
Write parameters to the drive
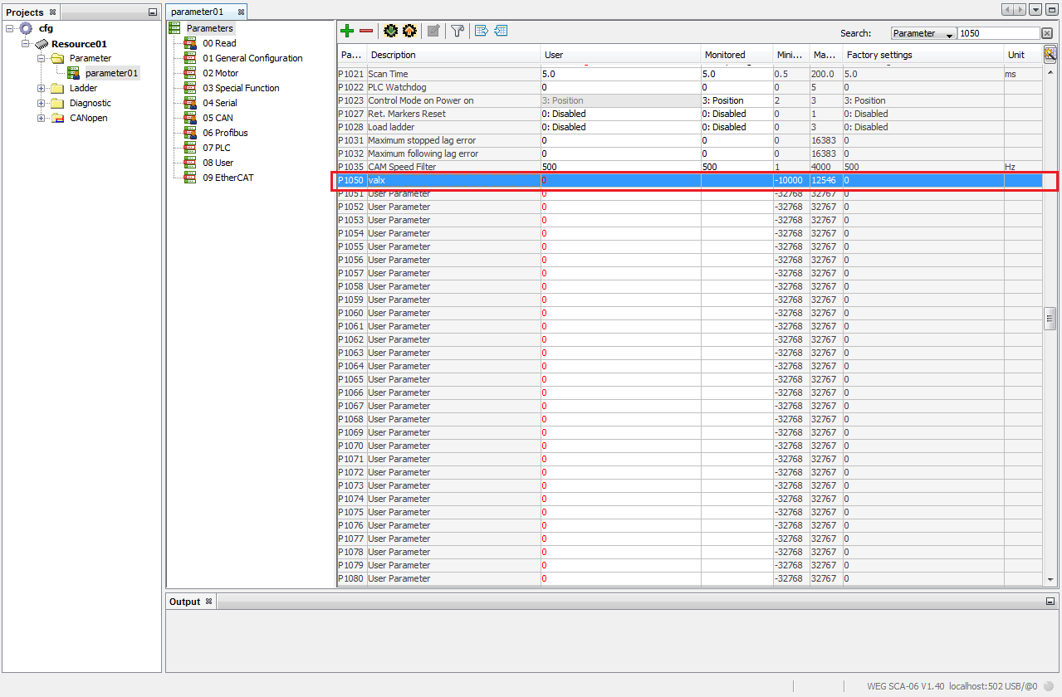coord(409,31)
